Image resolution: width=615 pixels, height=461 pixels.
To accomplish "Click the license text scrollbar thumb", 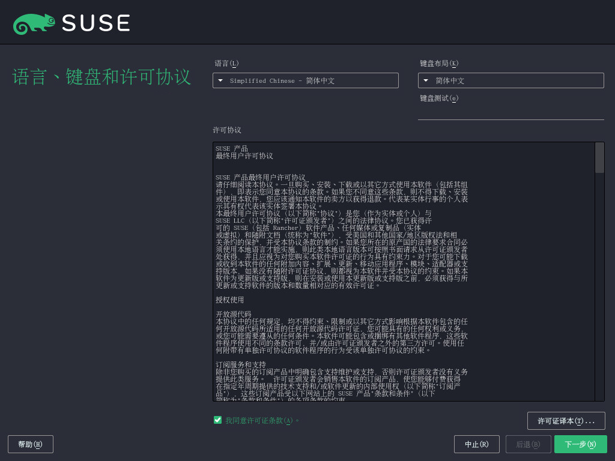I will tap(599, 158).
